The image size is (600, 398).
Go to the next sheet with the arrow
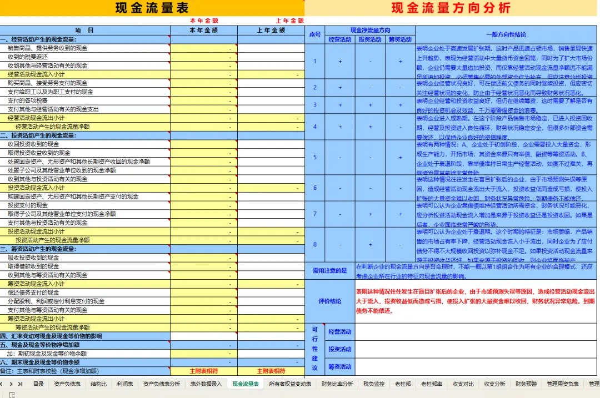click(x=11, y=384)
